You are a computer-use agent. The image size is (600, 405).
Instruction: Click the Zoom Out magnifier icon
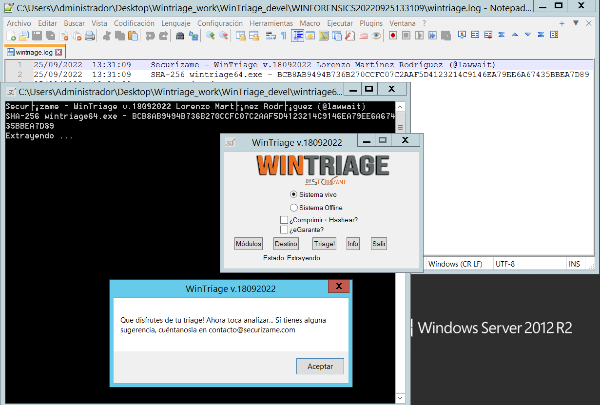coord(224,35)
